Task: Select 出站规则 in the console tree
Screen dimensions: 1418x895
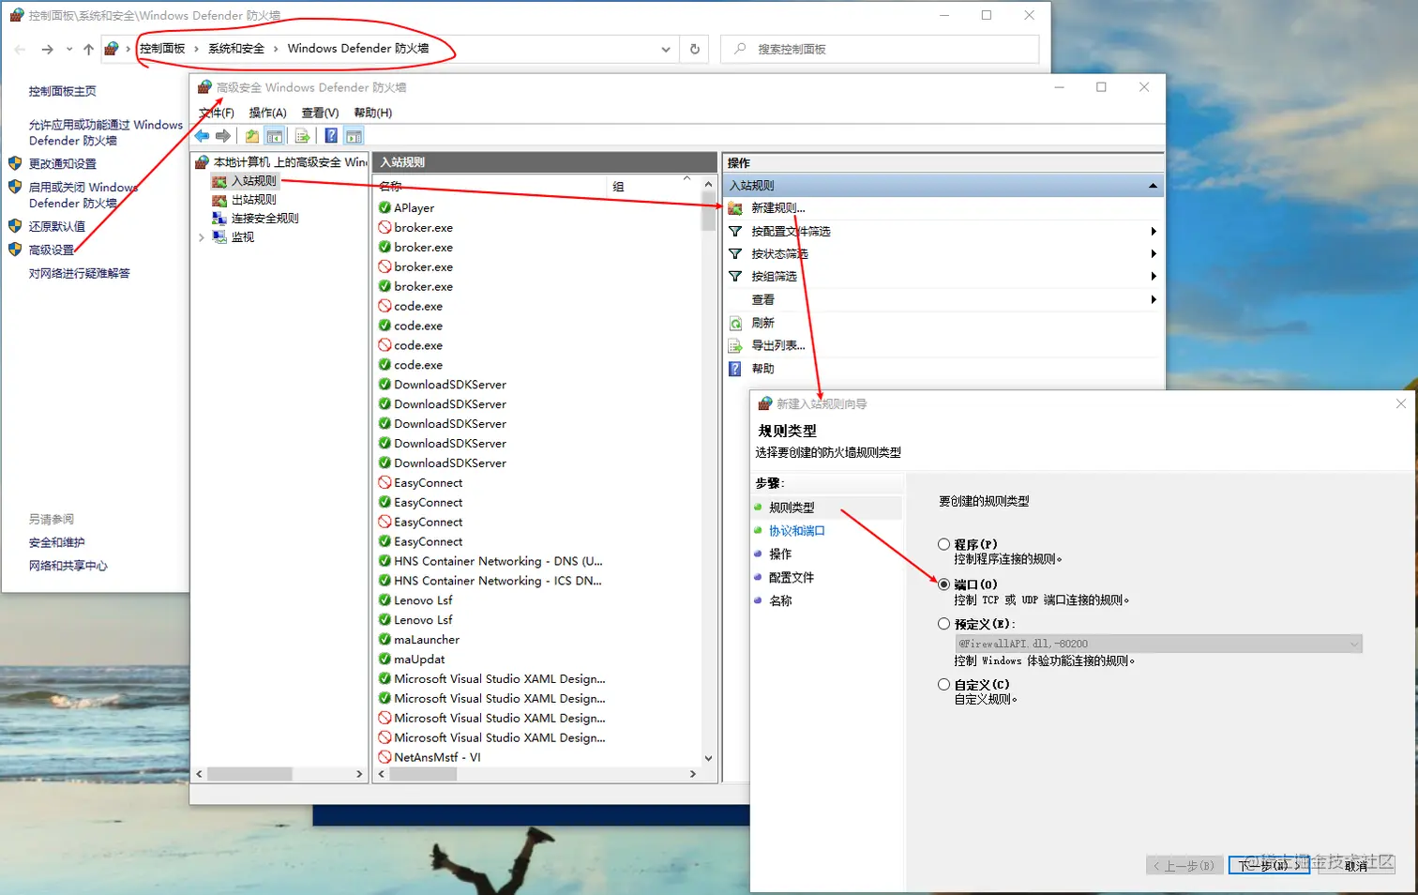Action: click(254, 199)
